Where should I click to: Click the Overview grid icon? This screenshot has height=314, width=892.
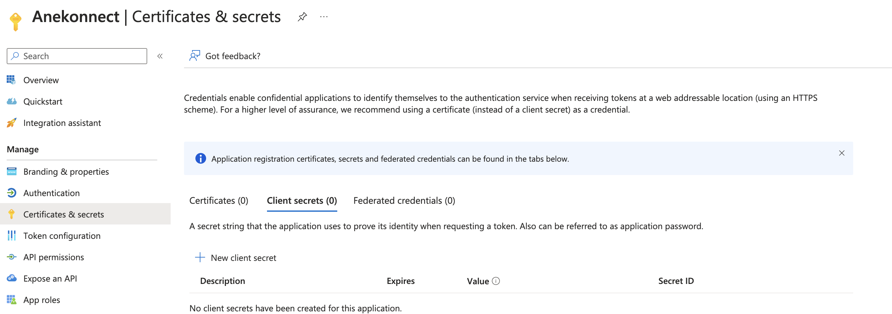pyautogui.click(x=11, y=80)
